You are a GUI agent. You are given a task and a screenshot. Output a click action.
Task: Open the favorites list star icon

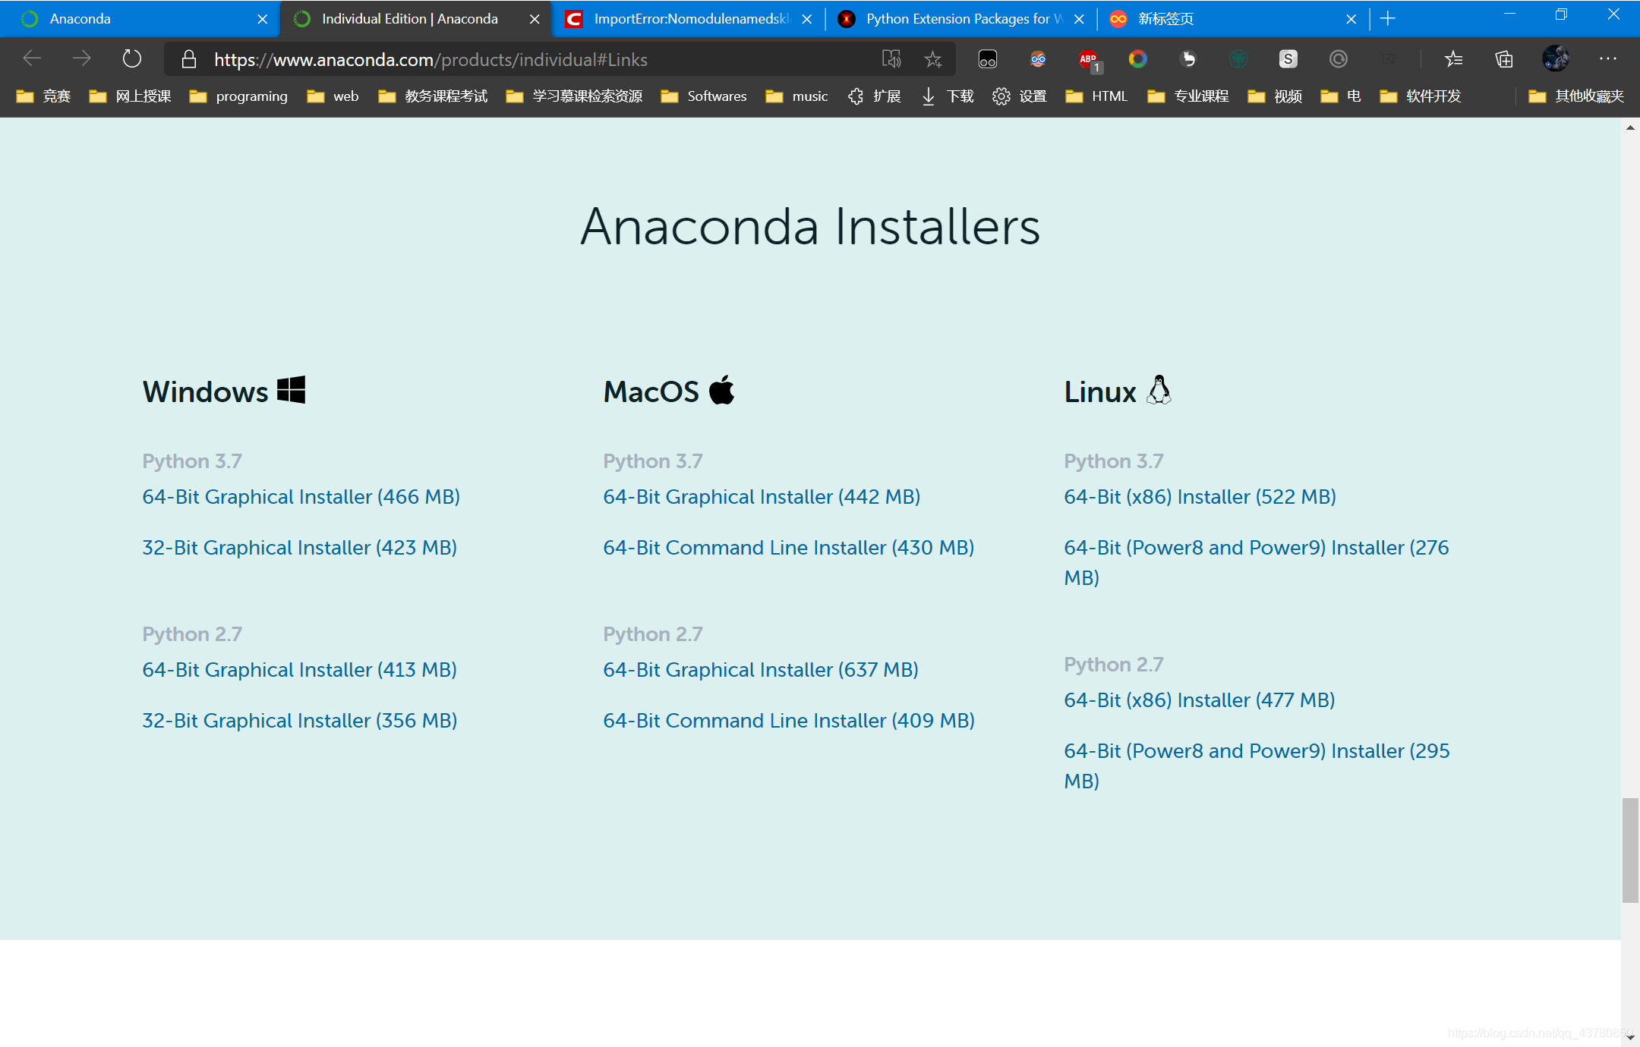[1453, 59]
